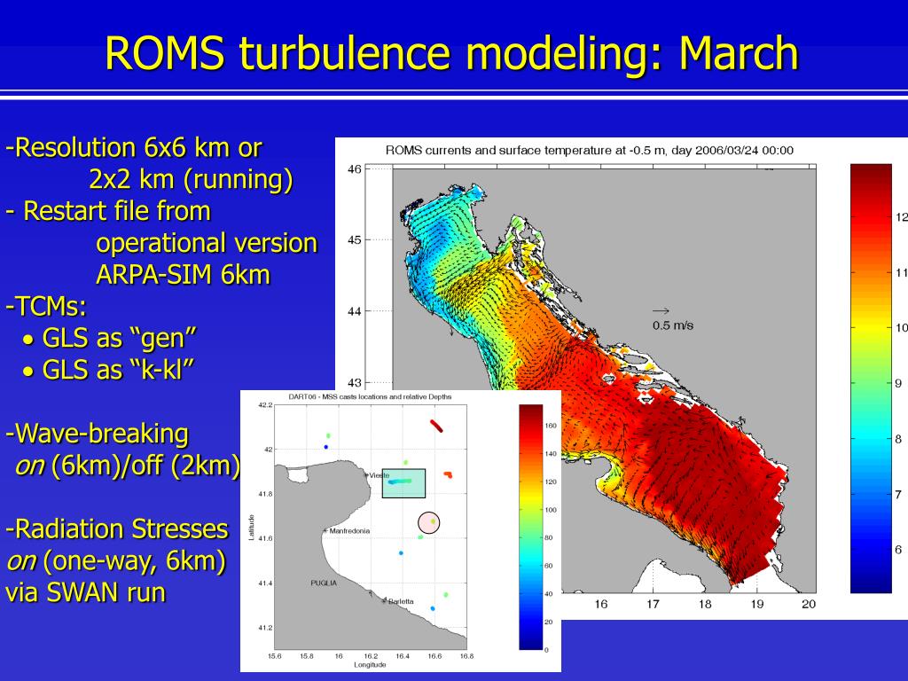Click the text 'via SWAN run'
908x681 pixels.
point(86,592)
